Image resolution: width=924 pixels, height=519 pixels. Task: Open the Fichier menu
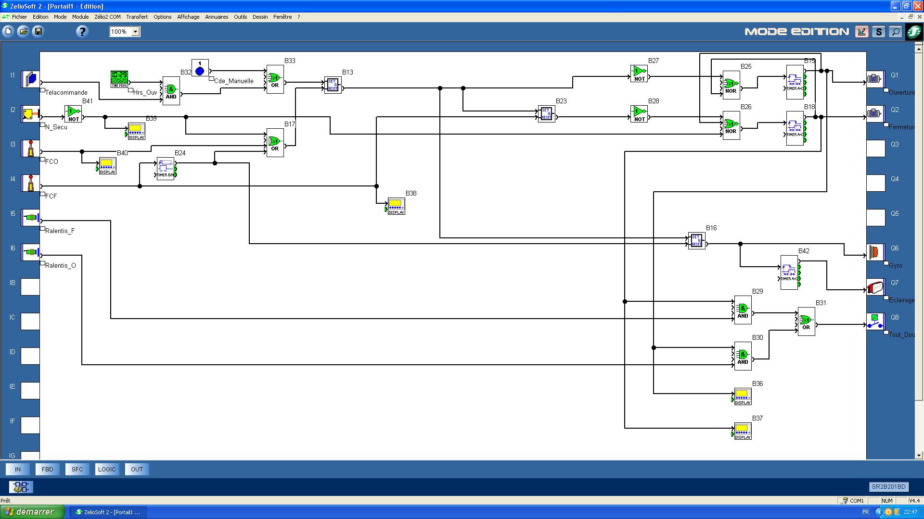pos(19,17)
